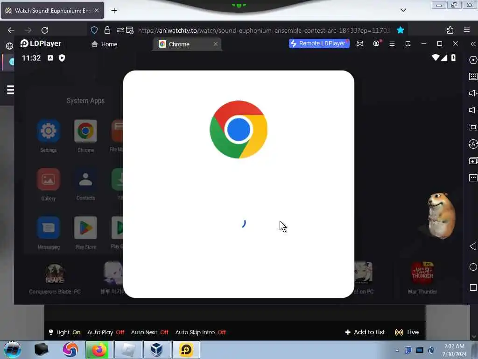Switch to the LDPlayer Home tab

pos(104,44)
